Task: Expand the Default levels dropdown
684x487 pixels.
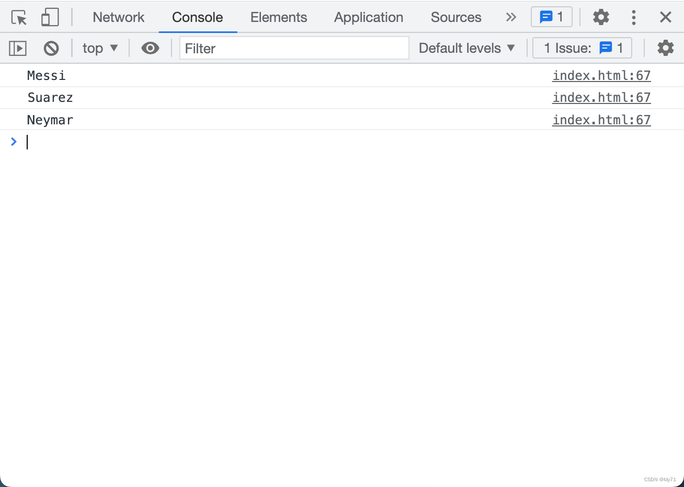Action: click(466, 49)
